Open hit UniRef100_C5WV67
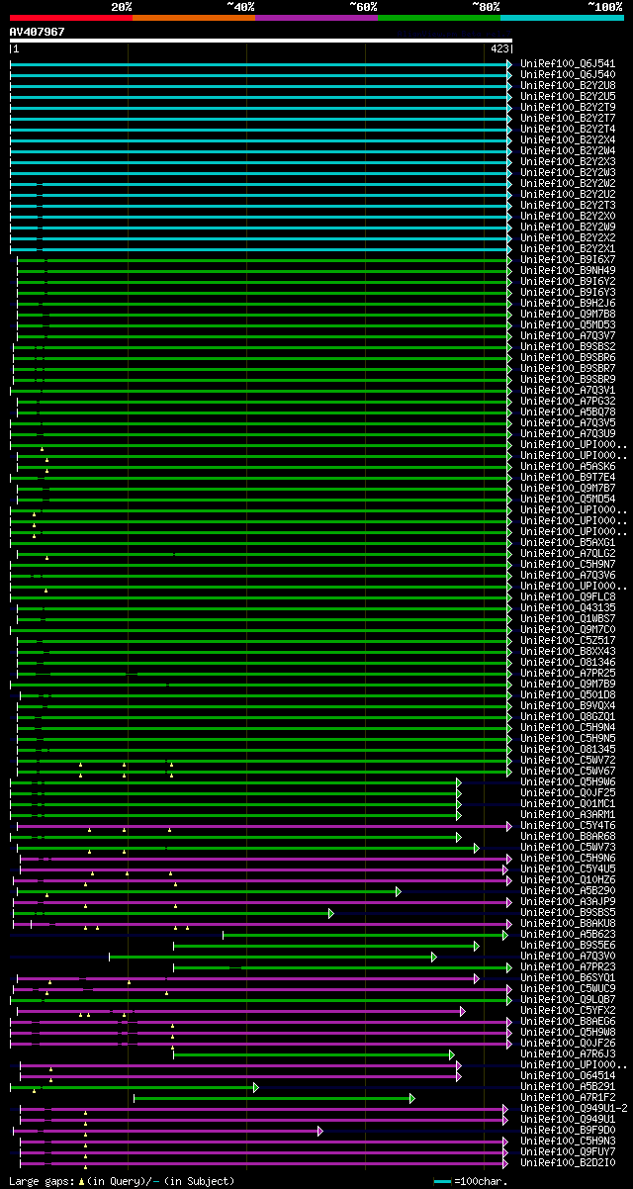Screen dimensions: 633x1189 coord(569,771)
